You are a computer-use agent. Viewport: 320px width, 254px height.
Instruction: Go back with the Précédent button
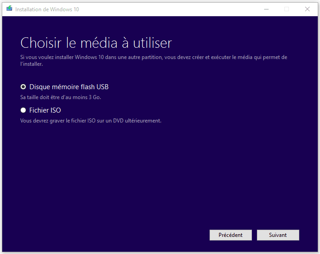231,235
